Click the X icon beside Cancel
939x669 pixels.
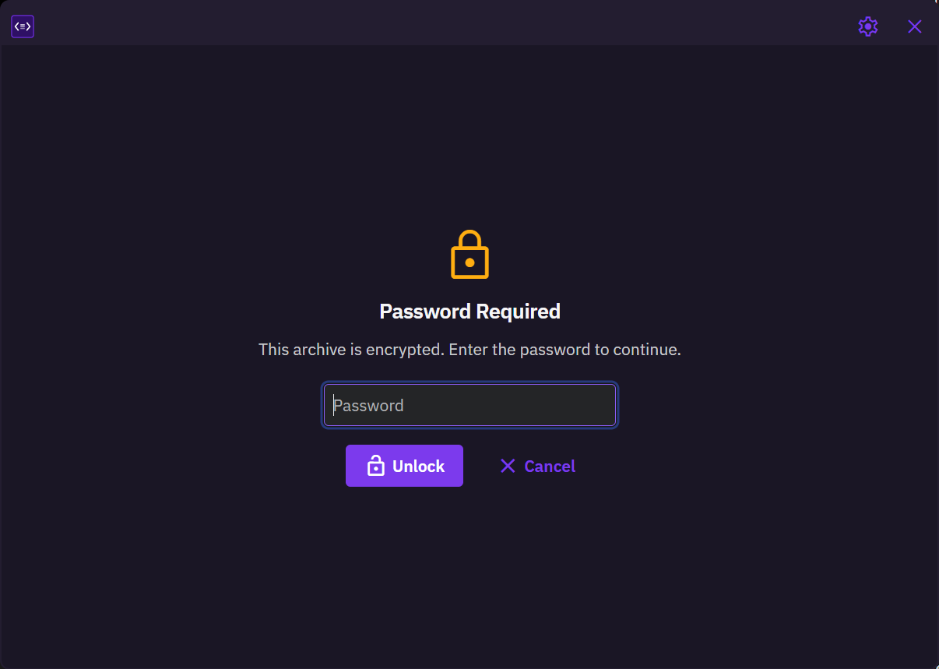[508, 466]
